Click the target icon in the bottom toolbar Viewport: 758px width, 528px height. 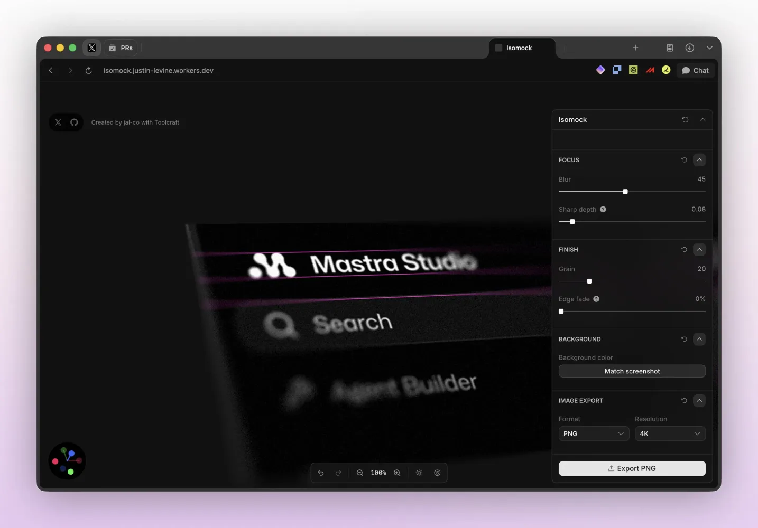[x=437, y=473]
